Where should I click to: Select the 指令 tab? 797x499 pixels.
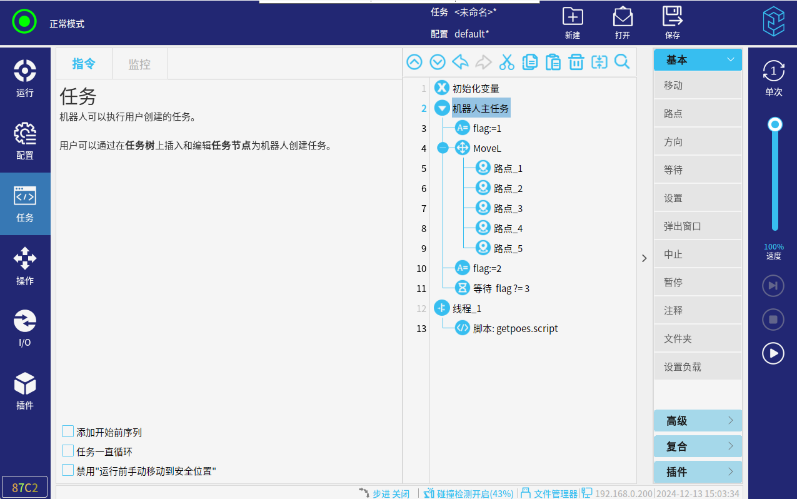pos(84,64)
